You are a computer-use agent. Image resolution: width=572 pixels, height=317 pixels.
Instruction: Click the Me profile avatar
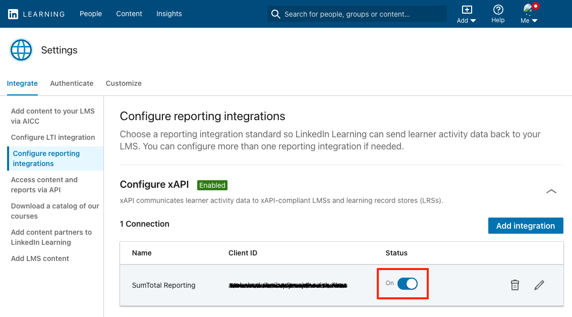(528, 9)
